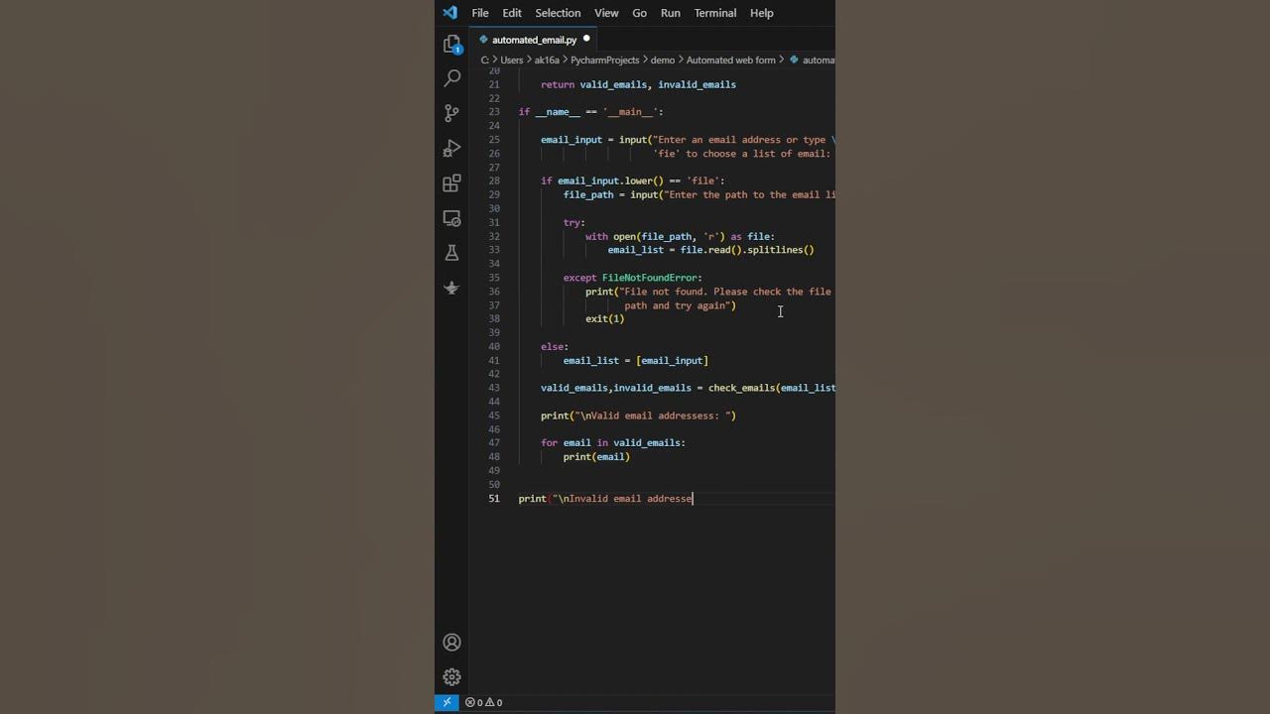Click the Users breadcrumb segment
The width and height of the screenshot is (1270, 714).
pos(512,59)
